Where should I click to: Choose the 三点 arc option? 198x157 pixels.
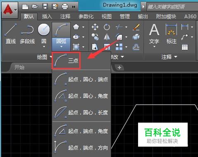(x=81, y=60)
